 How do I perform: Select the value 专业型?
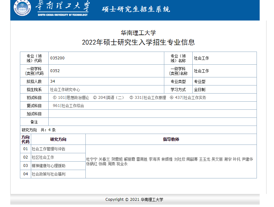(200, 81)
